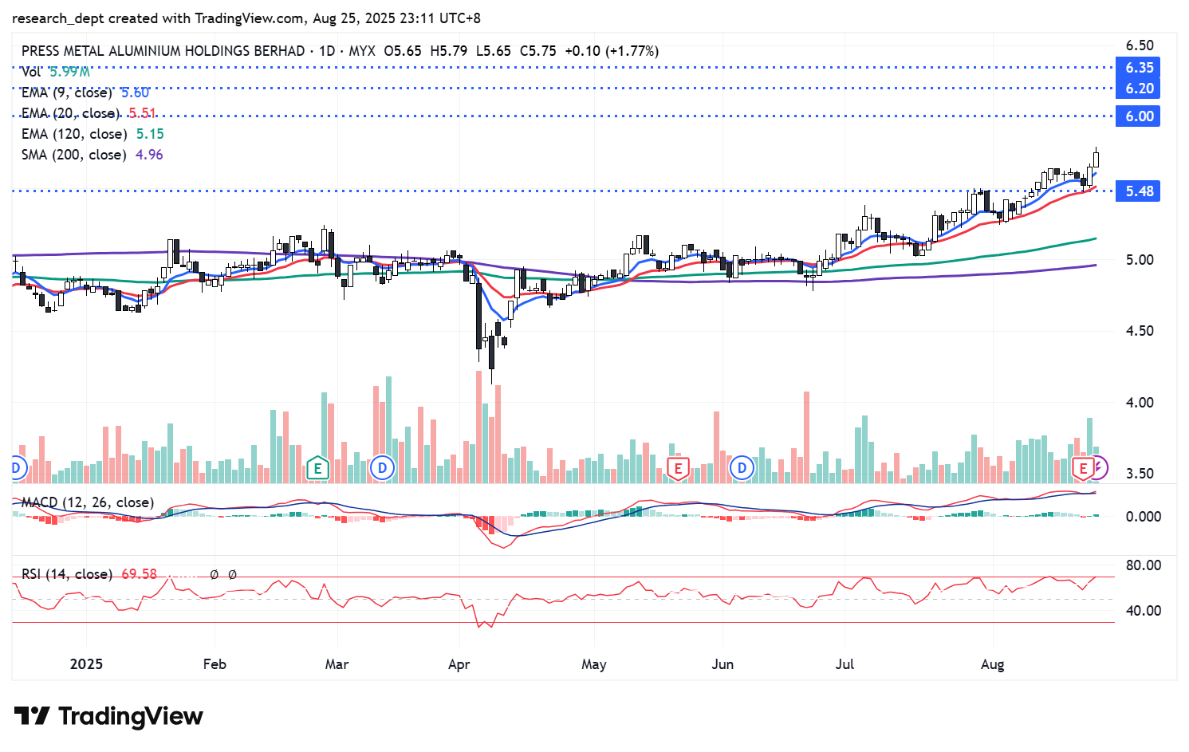This screenshot has height=752, width=1189.
Task: Select the 6.20 price level label
Action: tap(1140, 89)
